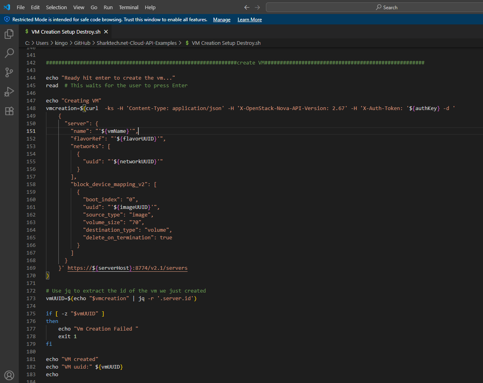The height and width of the screenshot is (383, 483).
Task: Open the Run menu
Action: click(108, 7)
